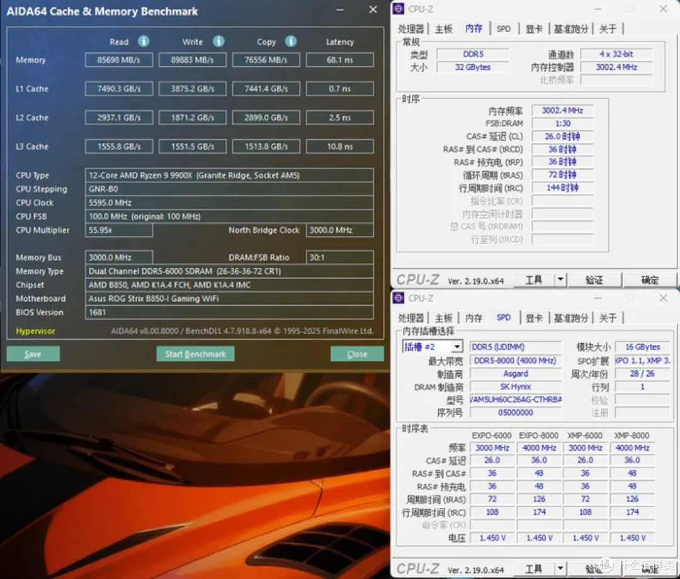Open 关于 tab in lower CPU-Z window
The image size is (680, 579).
point(608,318)
